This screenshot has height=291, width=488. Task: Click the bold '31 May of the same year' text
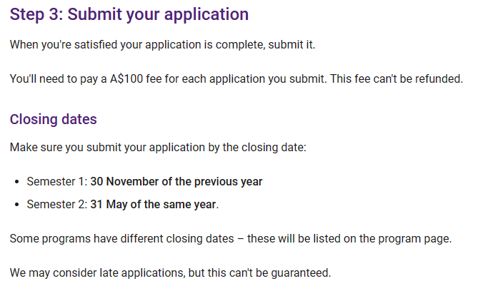(x=153, y=205)
